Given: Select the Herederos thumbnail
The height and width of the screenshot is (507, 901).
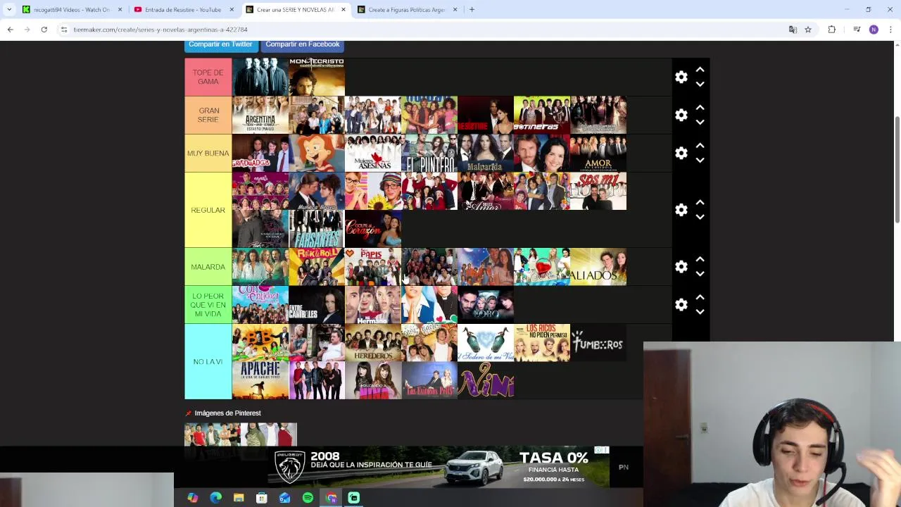Looking at the screenshot, I should [x=373, y=343].
